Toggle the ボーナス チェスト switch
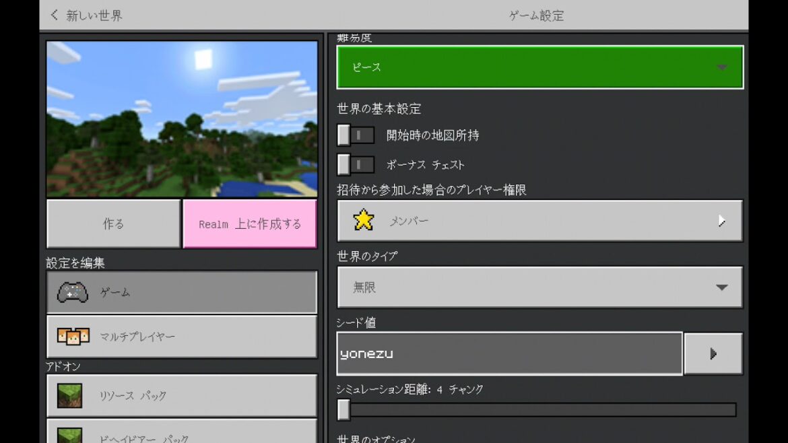Screen dimensions: 788x443 pyautogui.click(x=356, y=165)
